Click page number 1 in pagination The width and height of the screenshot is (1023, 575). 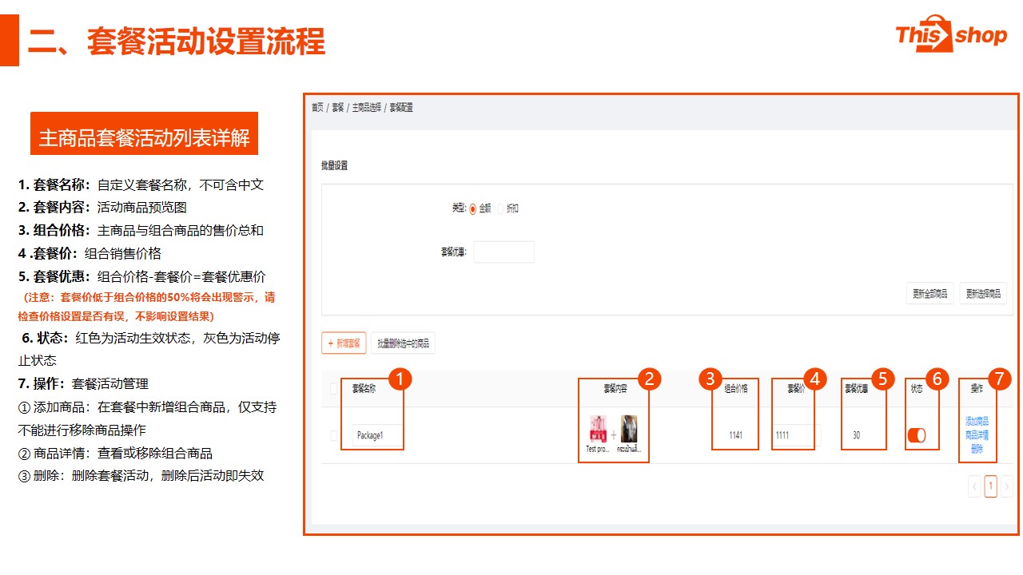[990, 486]
